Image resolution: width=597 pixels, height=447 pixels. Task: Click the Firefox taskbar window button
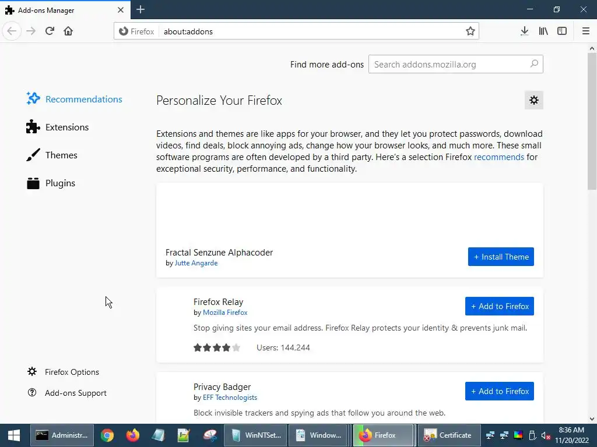pos(384,435)
